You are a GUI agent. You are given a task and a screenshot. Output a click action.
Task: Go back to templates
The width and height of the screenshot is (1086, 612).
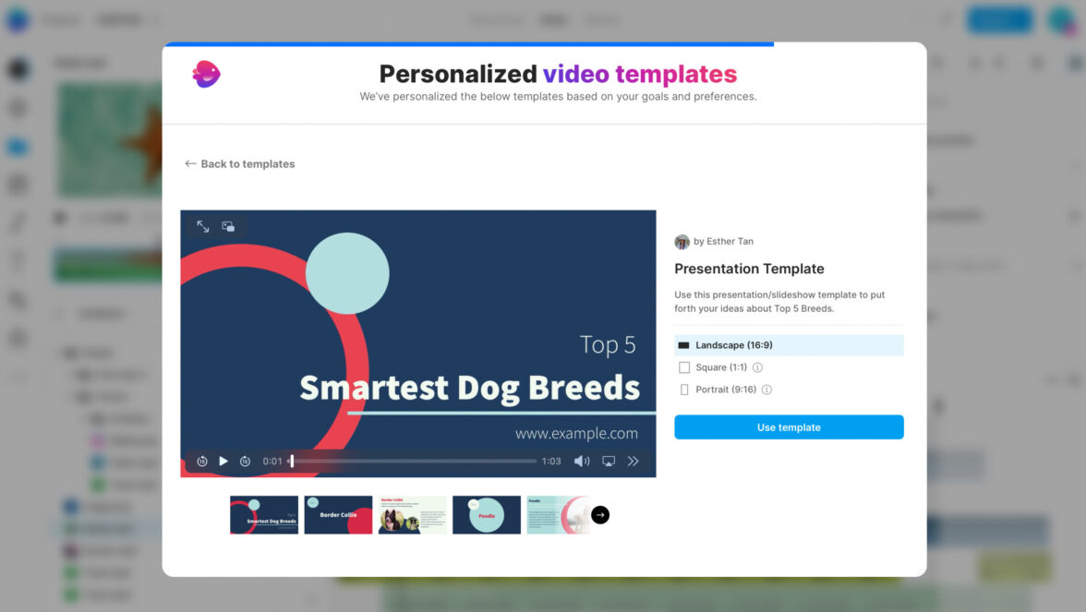point(240,164)
